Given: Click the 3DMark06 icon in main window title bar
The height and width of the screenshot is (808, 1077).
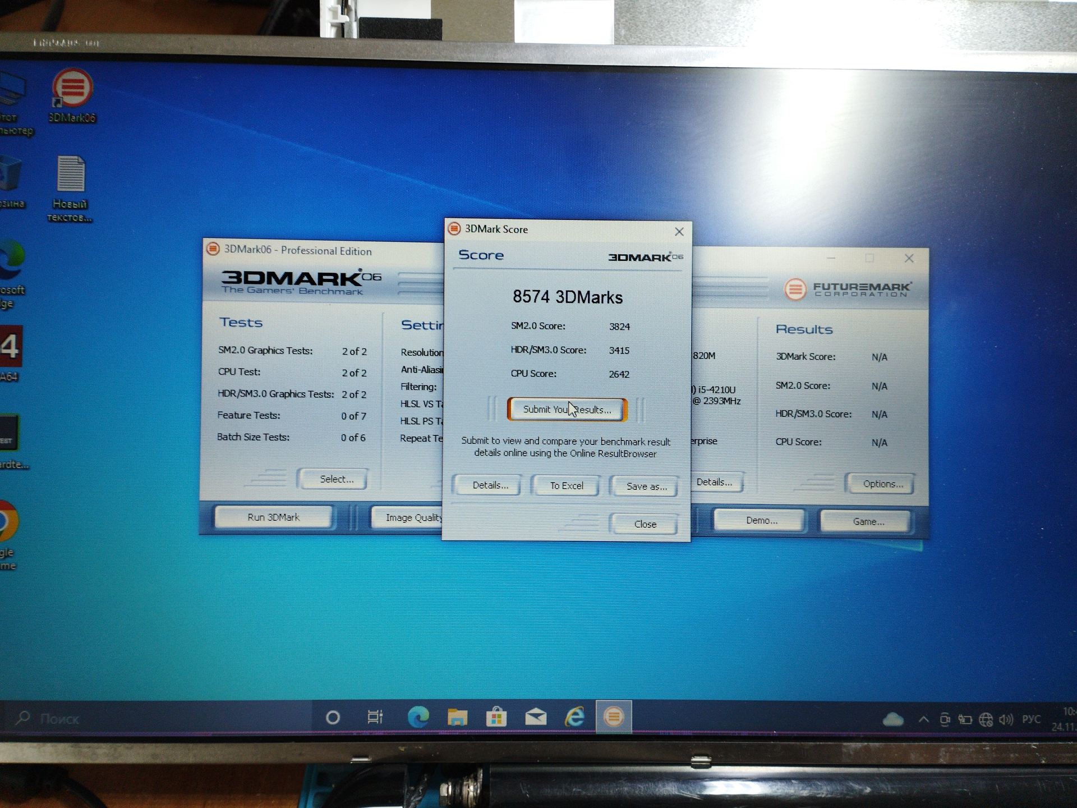Looking at the screenshot, I should (213, 249).
